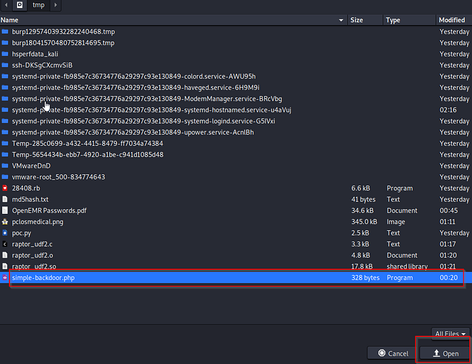The height and width of the screenshot is (364, 472).
Task: Click the path bar forward arrow
Action: 55,5
